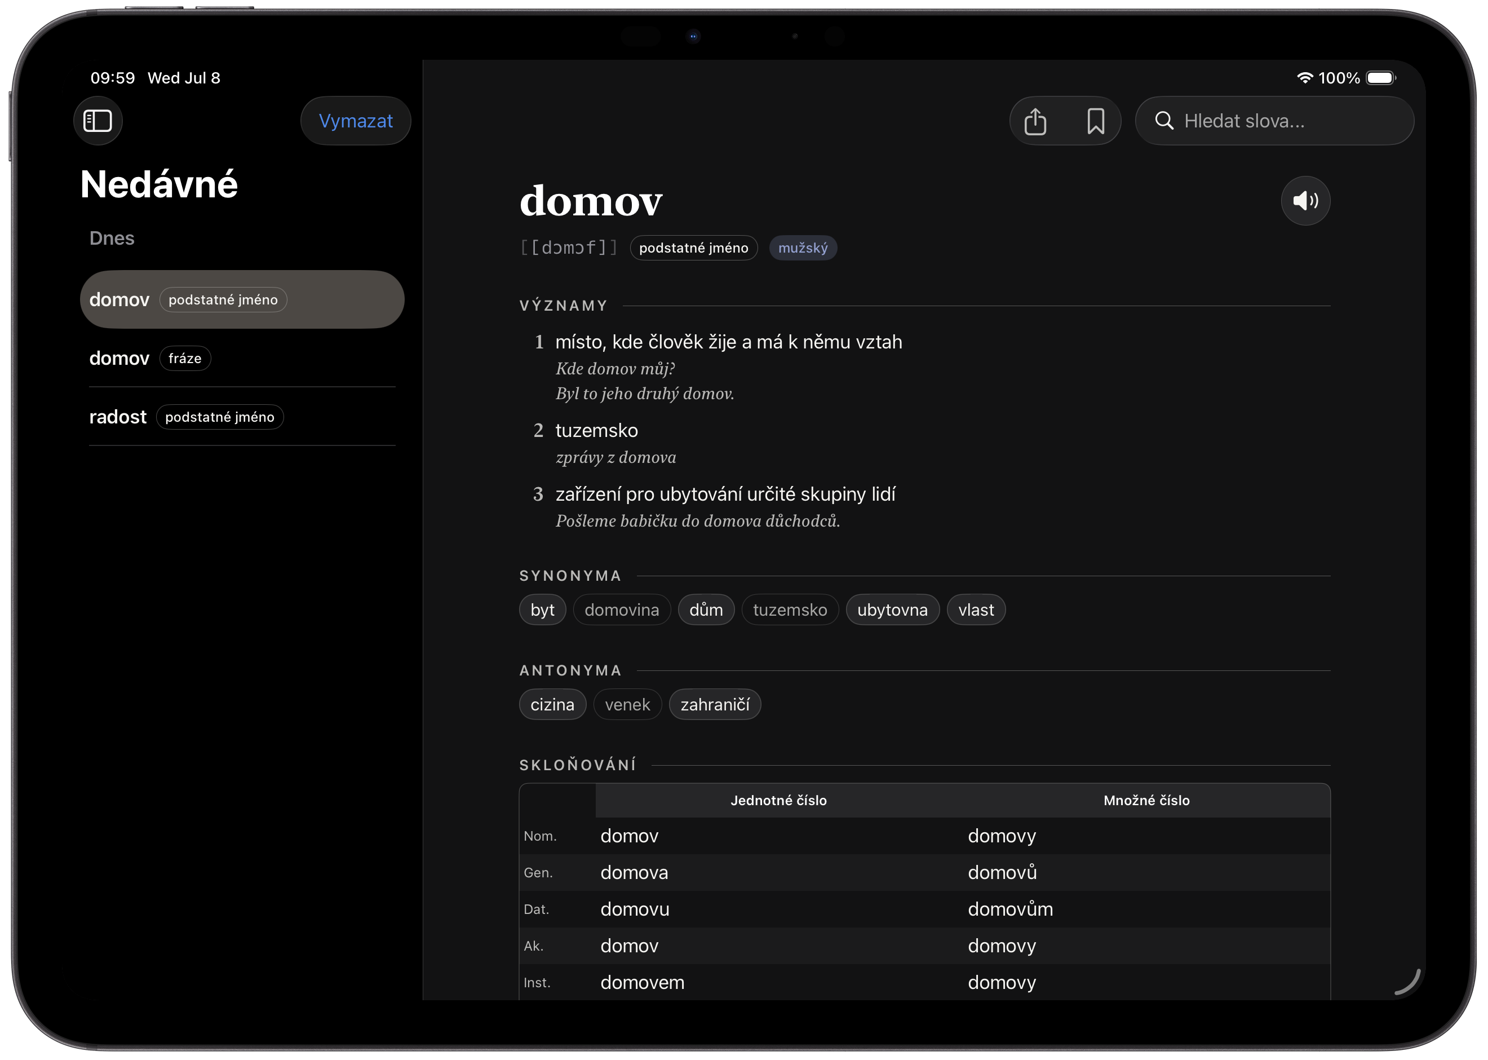The width and height of the screenshot is (1488, 1060).
Task: Click the battery status icon
Action: pyautogui.click(x=1380, y=78)
